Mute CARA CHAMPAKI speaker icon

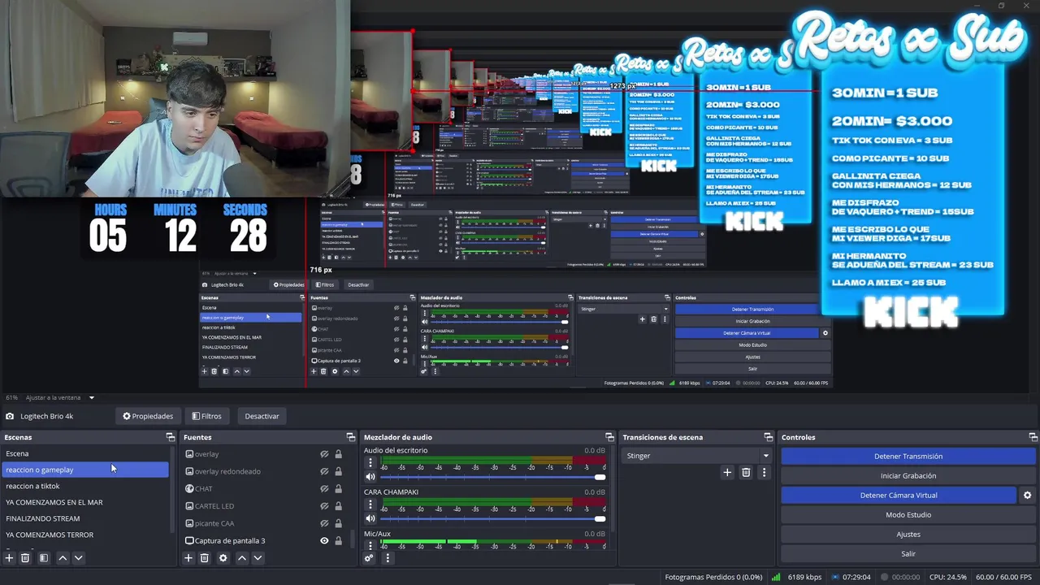(370, 518)
